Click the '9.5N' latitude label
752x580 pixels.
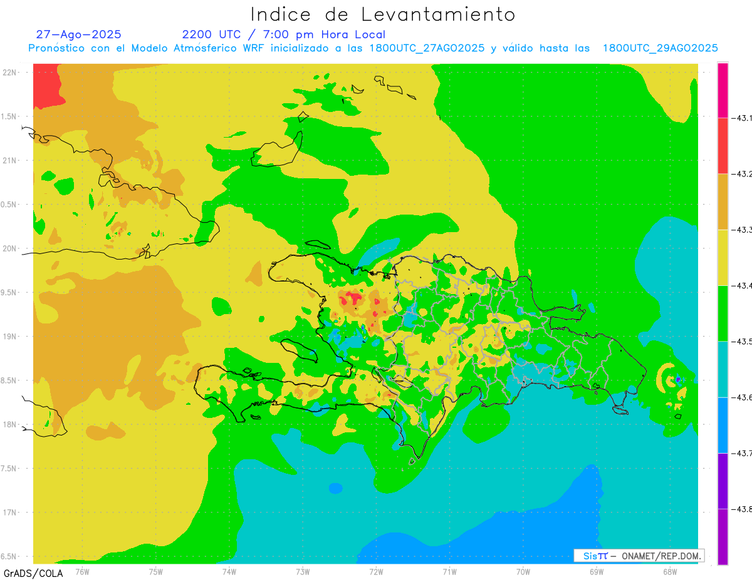(9, 292)
